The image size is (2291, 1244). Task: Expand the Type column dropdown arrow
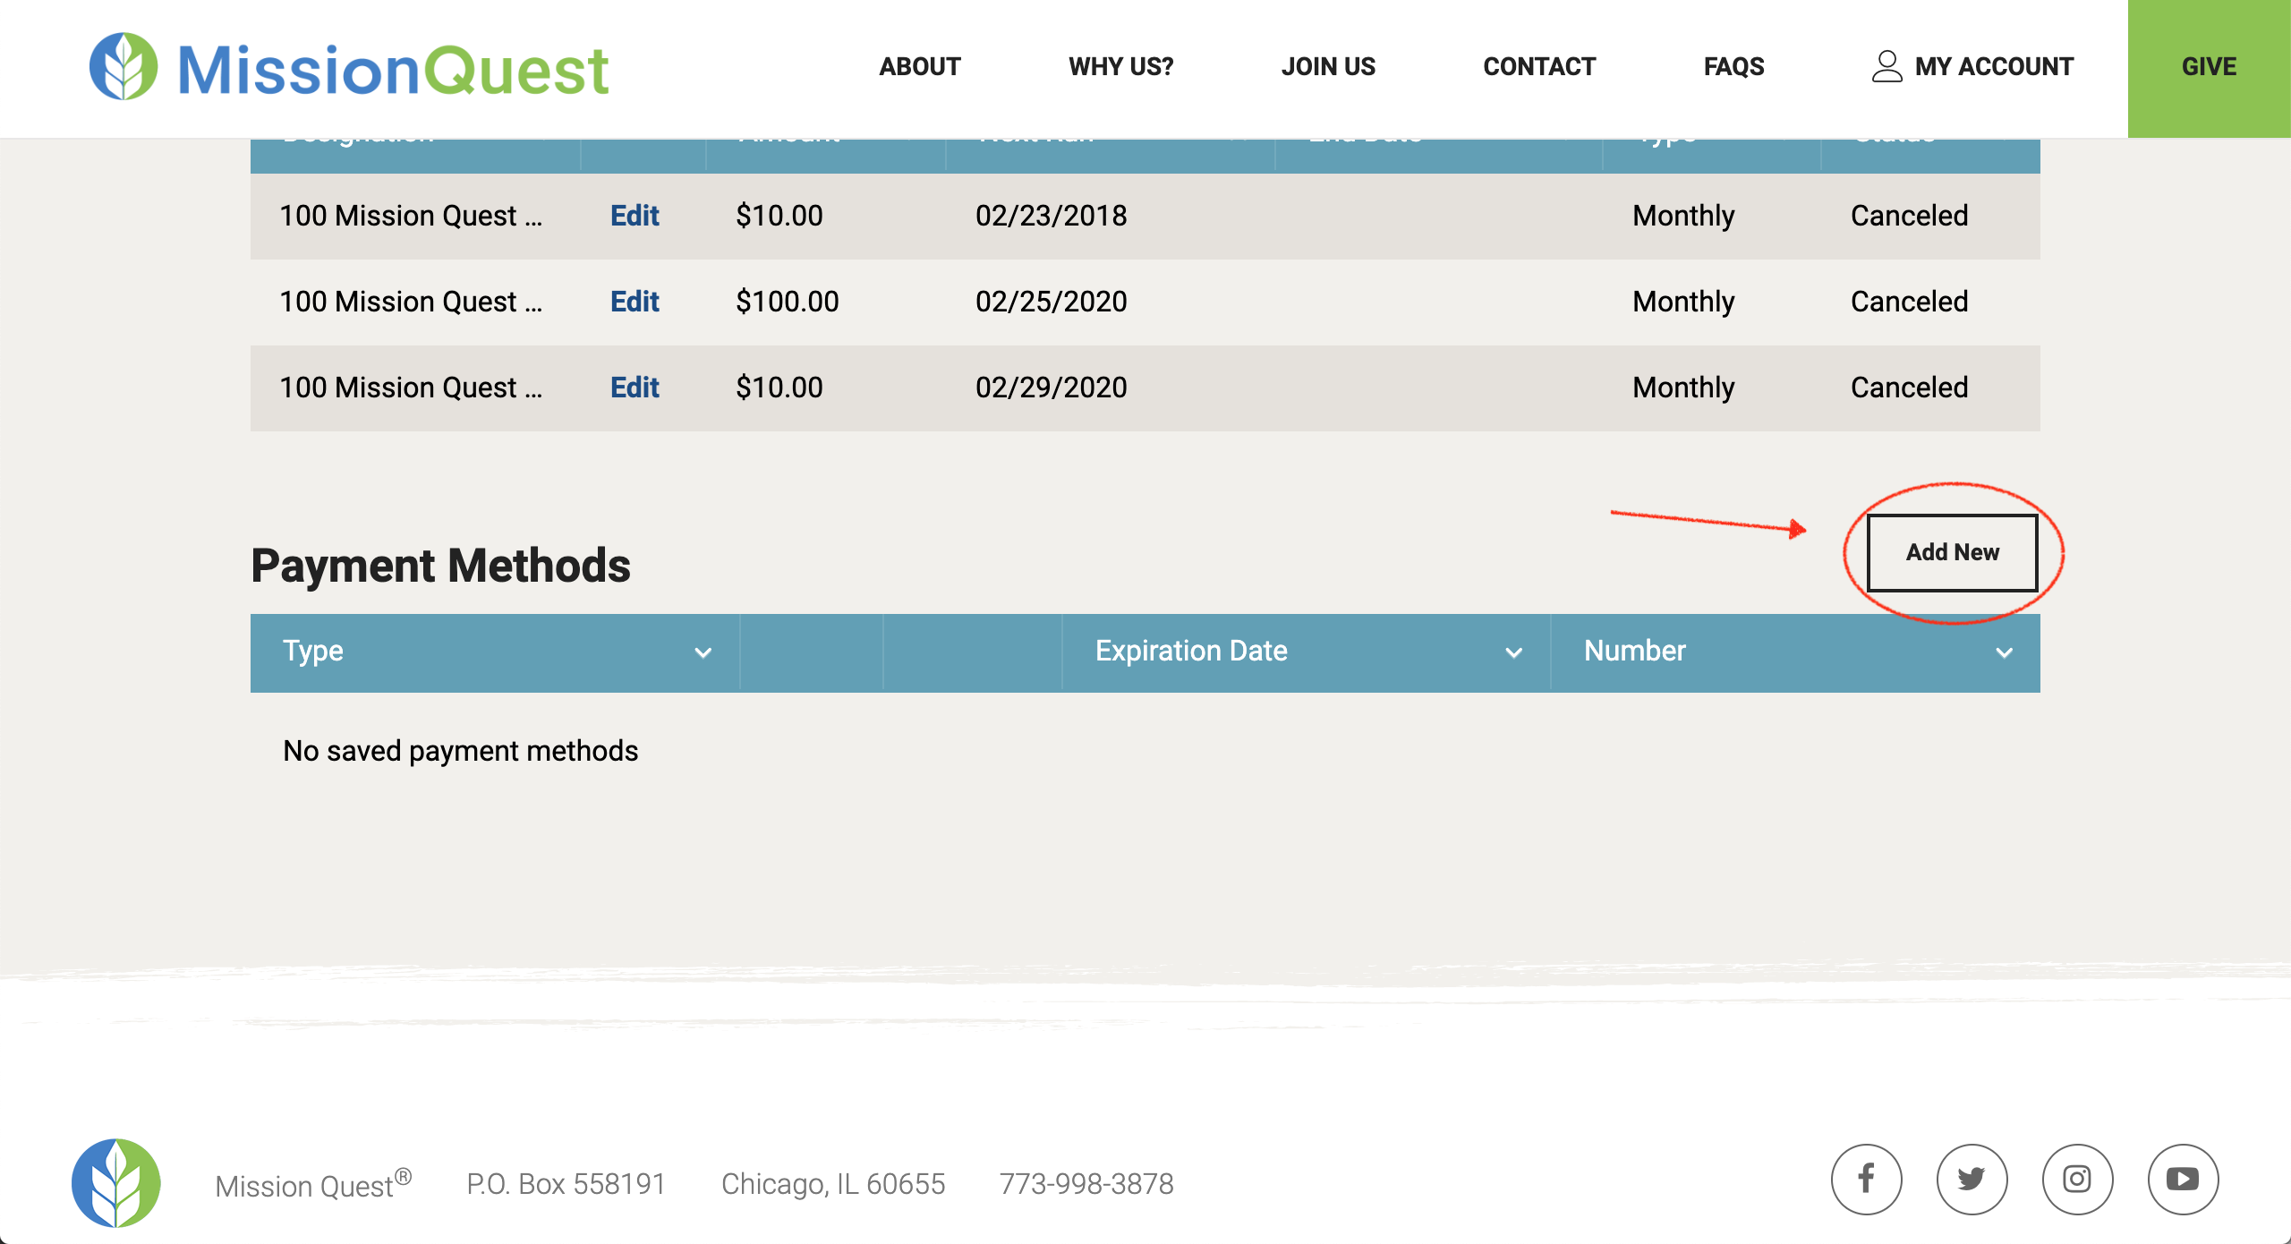point(703,652)
